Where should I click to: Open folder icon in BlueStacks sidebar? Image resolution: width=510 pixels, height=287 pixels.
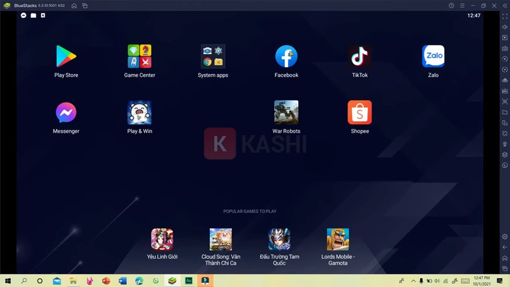point(505,112)
